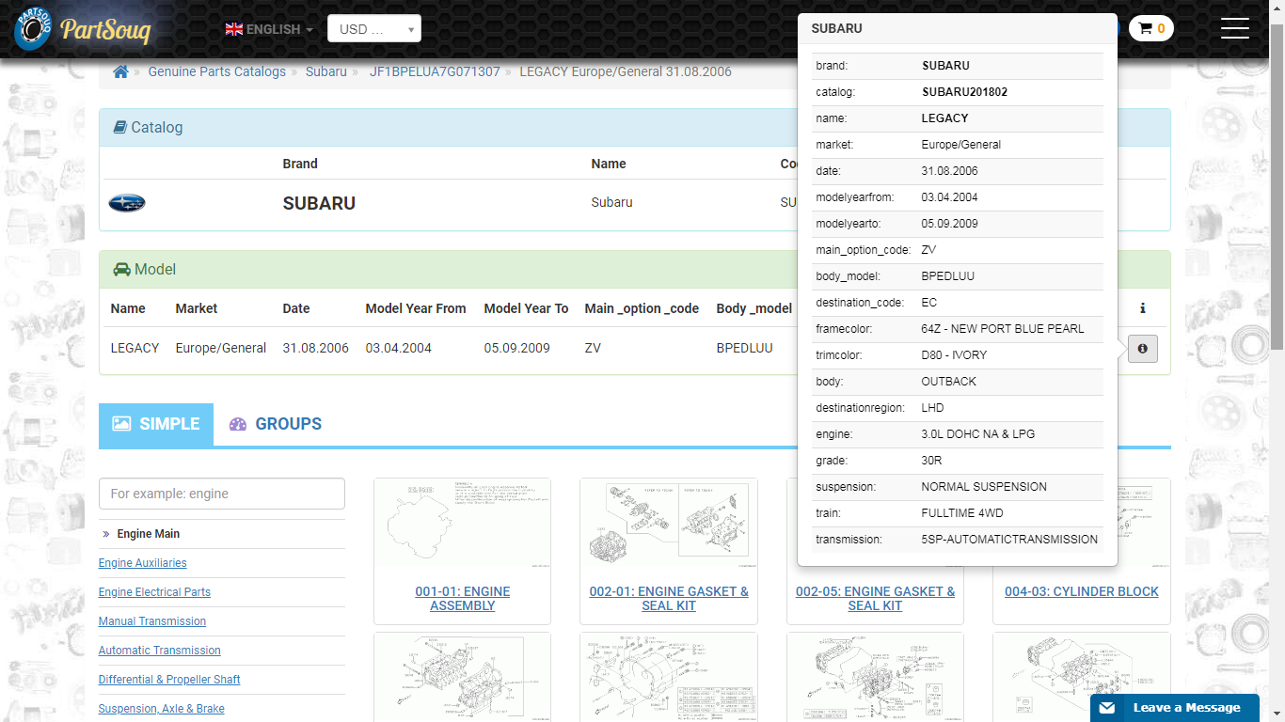The width and height of the screenshot is (1285, 722).
Task: Click the parts search input field
Action: click(221, 494)
